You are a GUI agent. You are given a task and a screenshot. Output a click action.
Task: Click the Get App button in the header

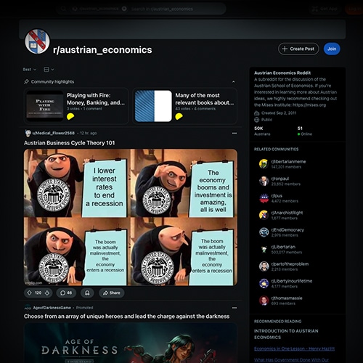coord(325,9)
